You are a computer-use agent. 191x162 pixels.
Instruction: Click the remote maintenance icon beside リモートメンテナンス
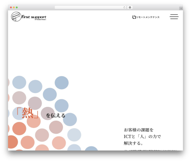point(134,17)
